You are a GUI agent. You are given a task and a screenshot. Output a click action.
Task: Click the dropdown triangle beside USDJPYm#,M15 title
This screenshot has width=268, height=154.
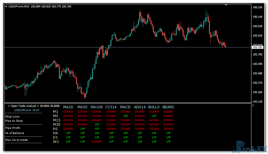[x=6, y=7]
